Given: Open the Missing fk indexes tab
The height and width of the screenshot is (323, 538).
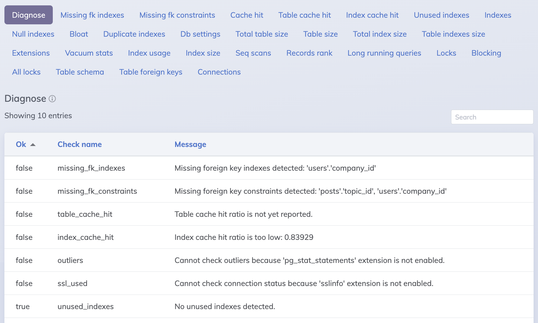Looking at the screenshot, I should pyautogui.click(x=92, y=15).
